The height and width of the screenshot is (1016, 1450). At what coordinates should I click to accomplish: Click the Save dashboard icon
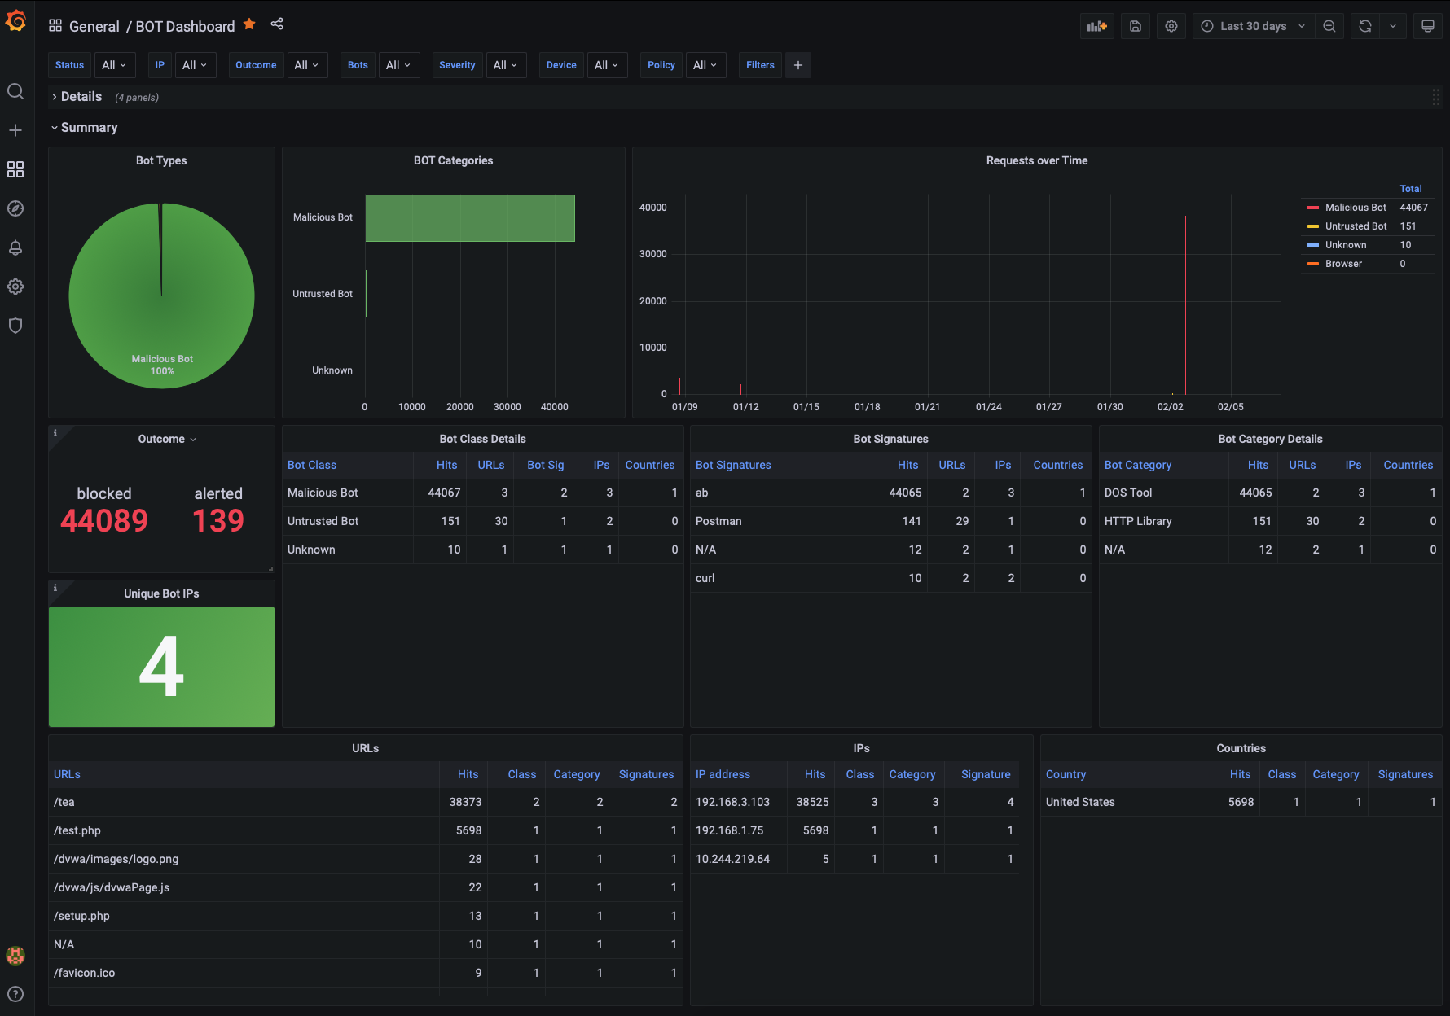1136,26
